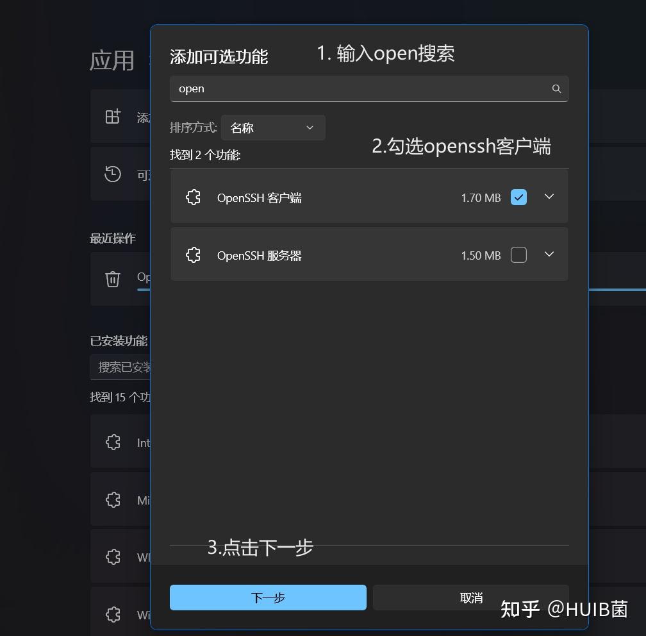This screenshot has height=636, width=646.
Task: Click the 下一步 button
Action: (267, 597)
